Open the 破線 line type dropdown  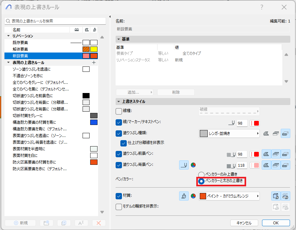coord(229,111)
